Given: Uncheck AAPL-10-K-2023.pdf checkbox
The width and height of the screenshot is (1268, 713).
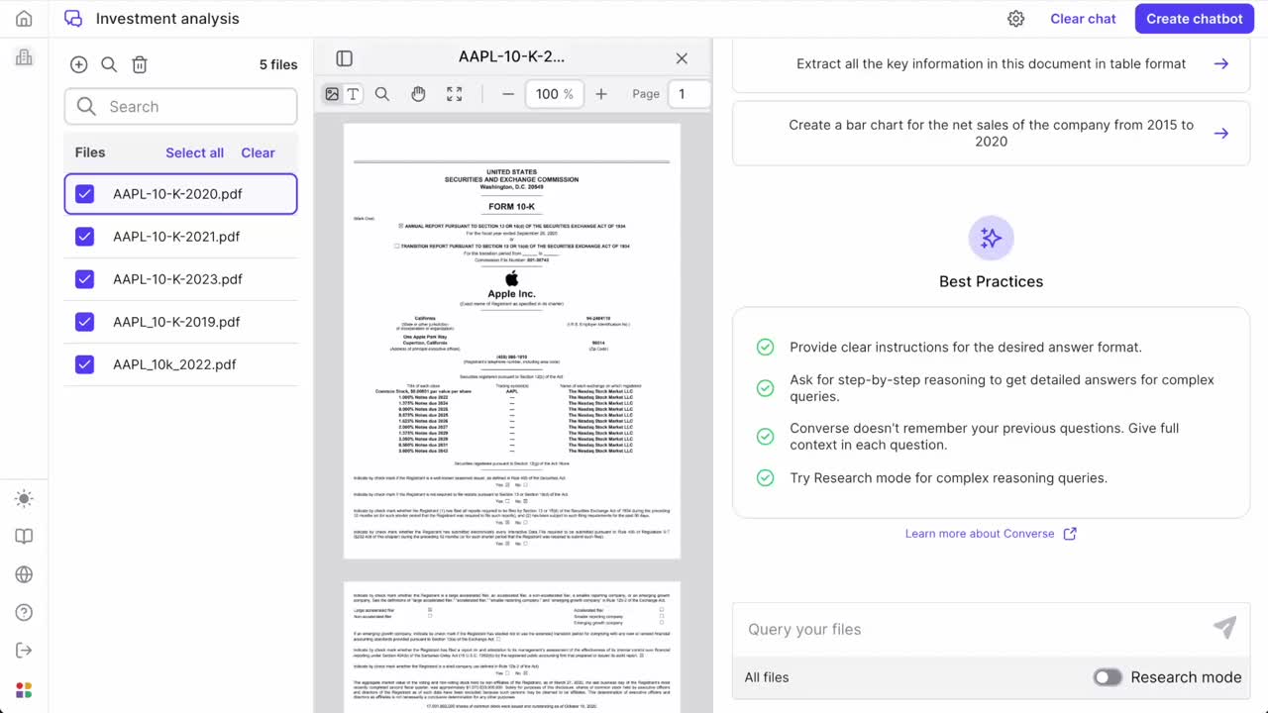Looking at the screenshot, I should click(x=84, y=279).
